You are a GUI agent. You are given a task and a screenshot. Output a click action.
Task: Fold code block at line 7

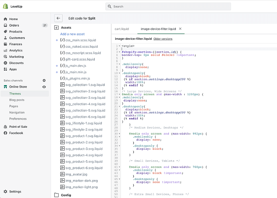119,64
